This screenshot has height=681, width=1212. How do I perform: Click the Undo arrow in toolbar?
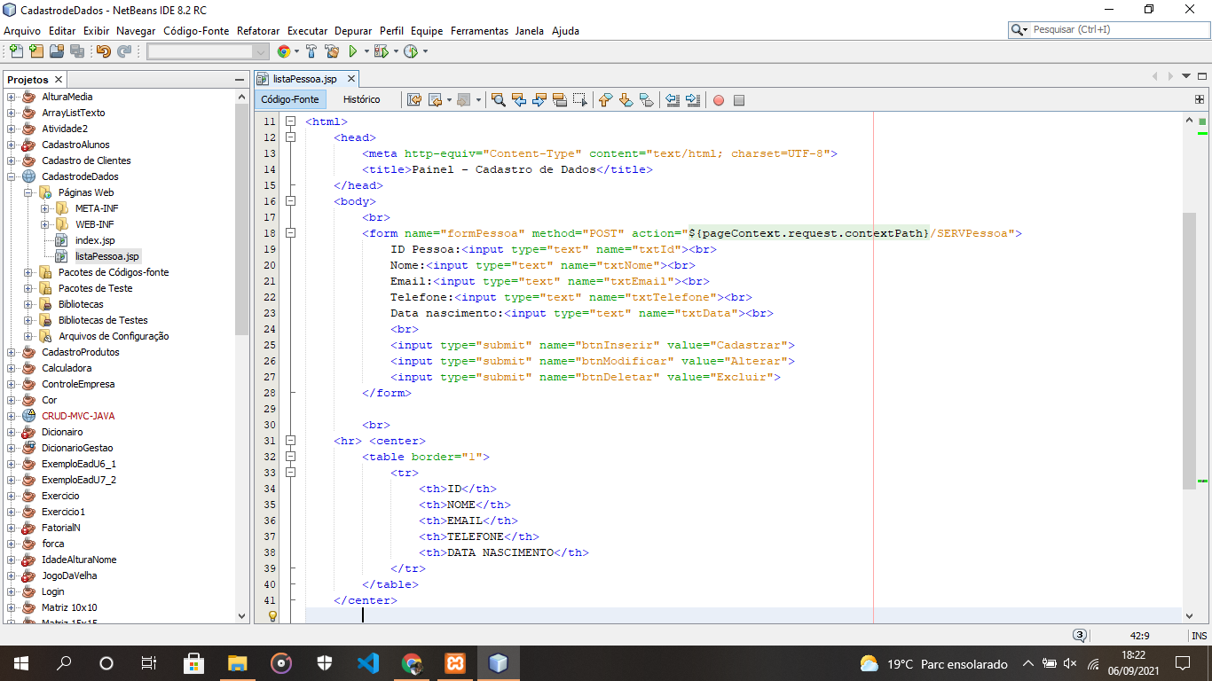tap(103, 51)
